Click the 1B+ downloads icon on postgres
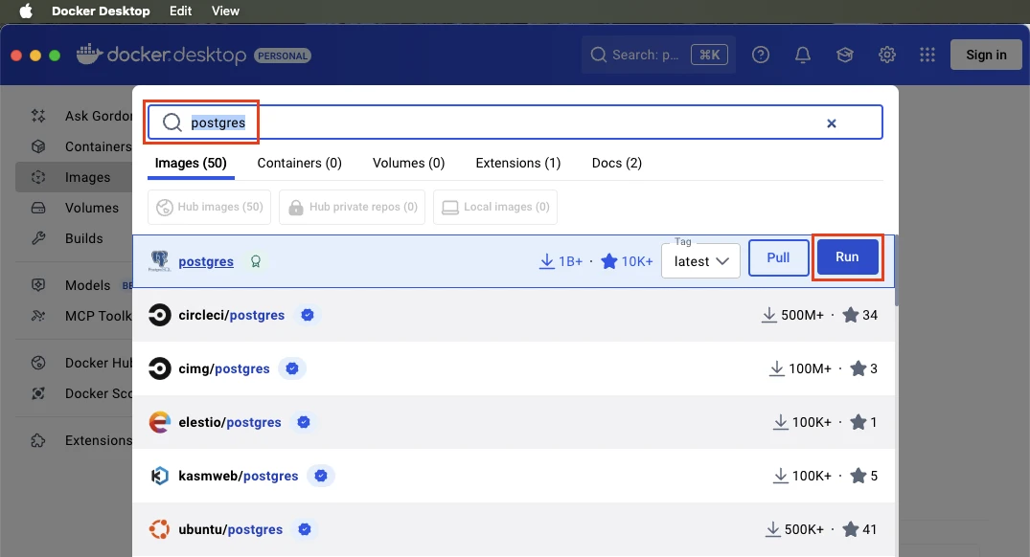 pos(546,261)
